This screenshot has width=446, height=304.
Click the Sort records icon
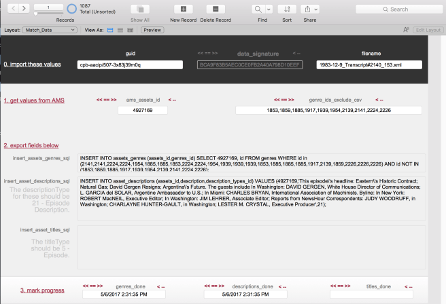point(287,9)
